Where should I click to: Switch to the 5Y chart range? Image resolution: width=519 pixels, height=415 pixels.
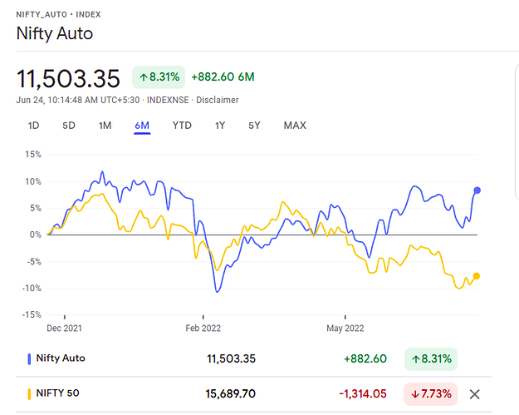coord(254,126)
